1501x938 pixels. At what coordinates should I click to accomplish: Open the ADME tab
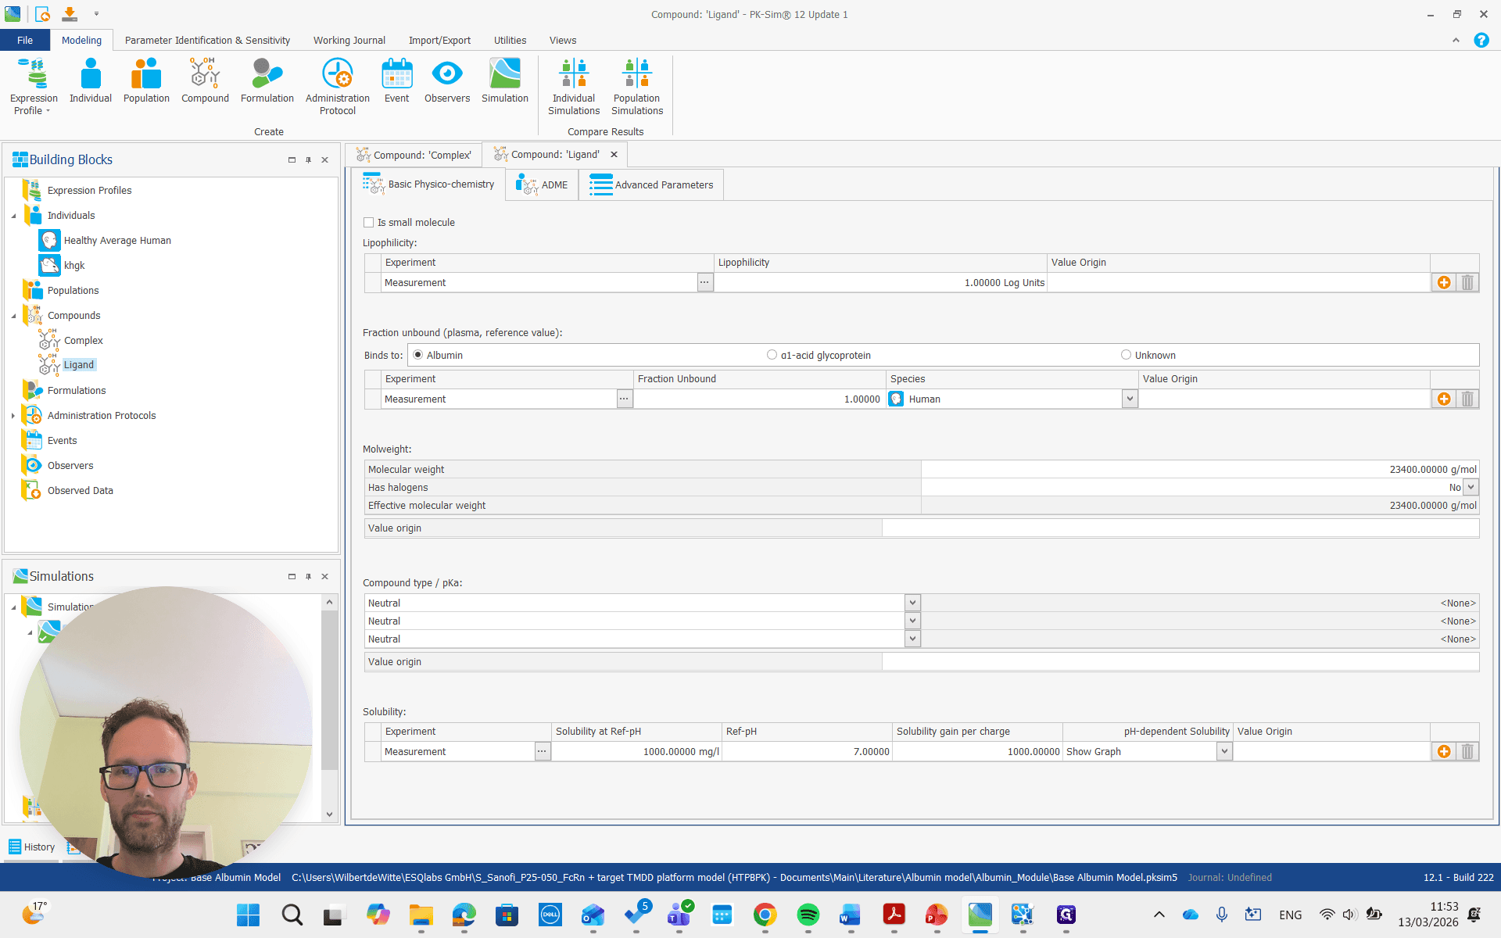[542, 185]
